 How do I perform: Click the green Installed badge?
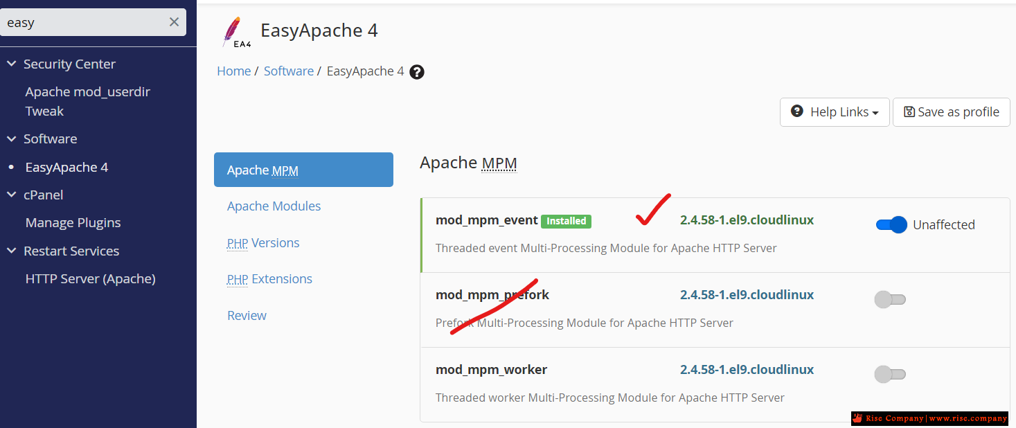(566, 222)
